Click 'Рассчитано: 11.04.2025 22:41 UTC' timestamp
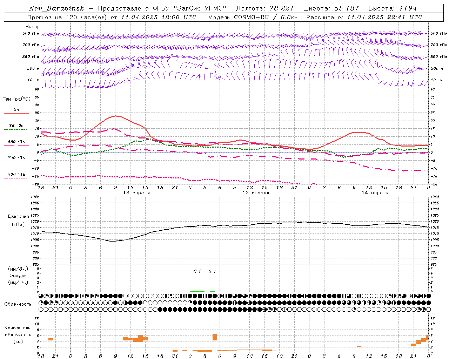 click(364, 17)
